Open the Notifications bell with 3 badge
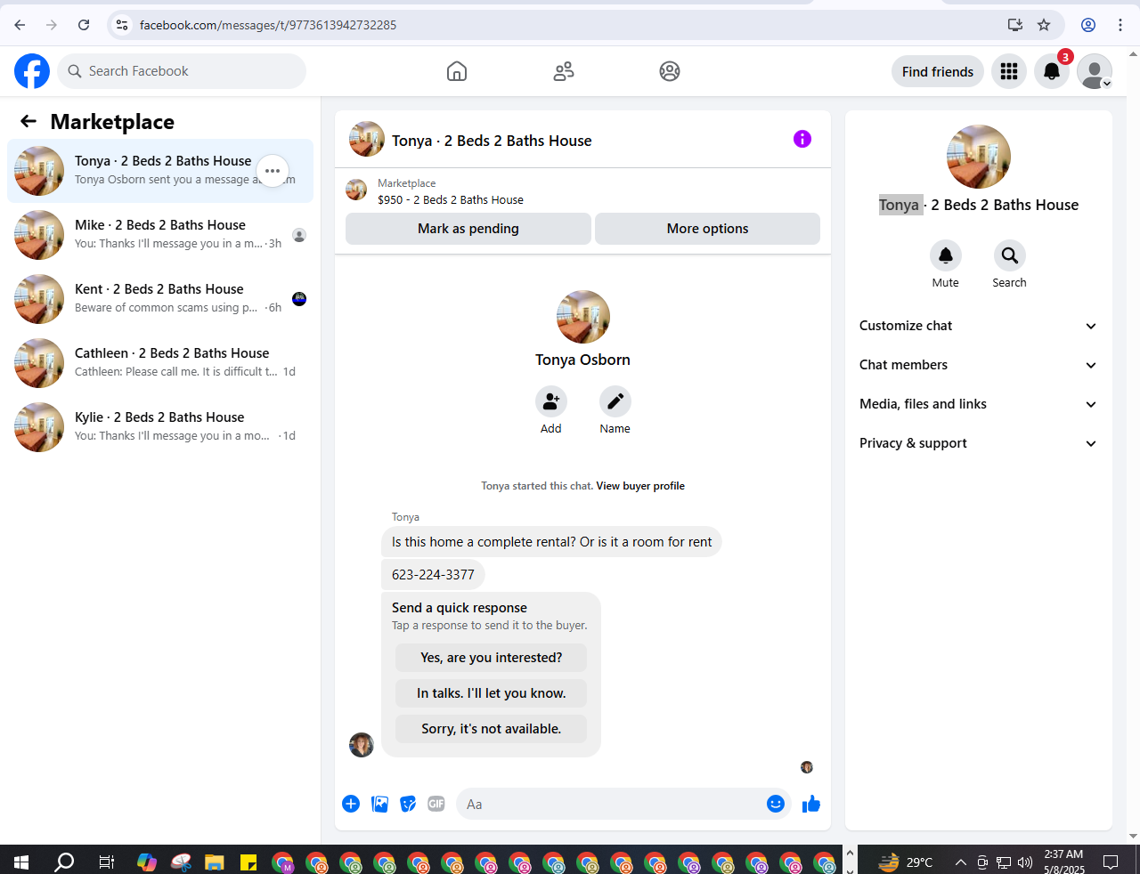 tap(1052, 71)
